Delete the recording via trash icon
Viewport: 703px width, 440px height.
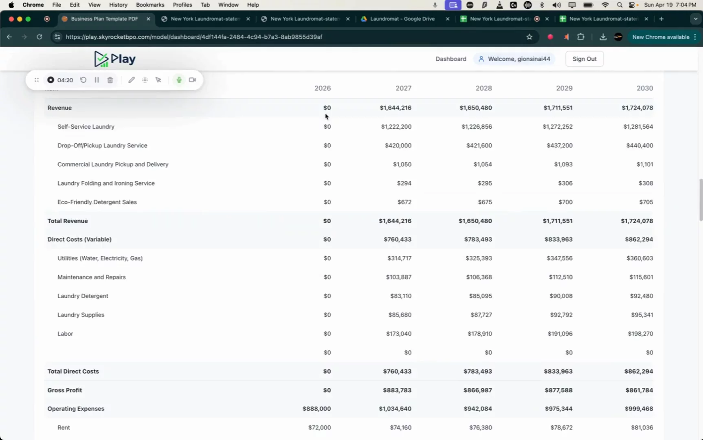point(110,80)
